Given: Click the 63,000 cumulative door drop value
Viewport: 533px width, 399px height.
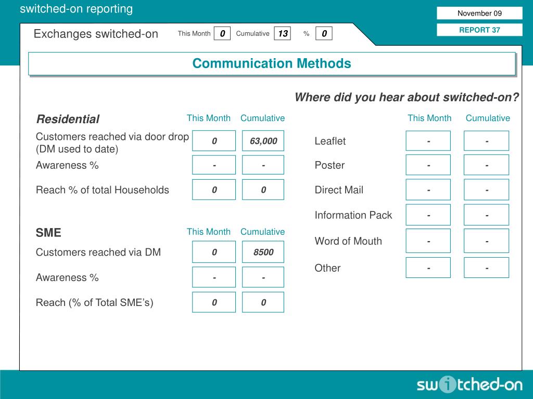Looking at the screenshot, I should point(263,141).
